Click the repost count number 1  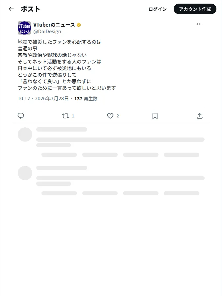[x=73, y=116]
